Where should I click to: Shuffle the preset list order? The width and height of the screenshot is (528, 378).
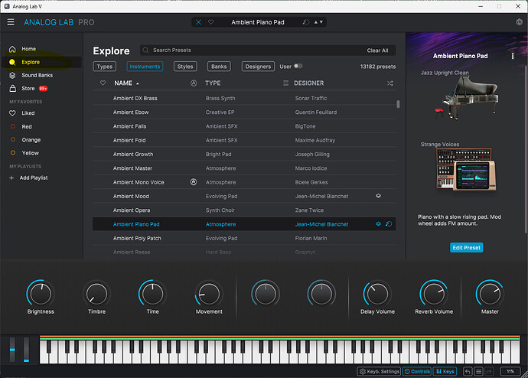390,83
